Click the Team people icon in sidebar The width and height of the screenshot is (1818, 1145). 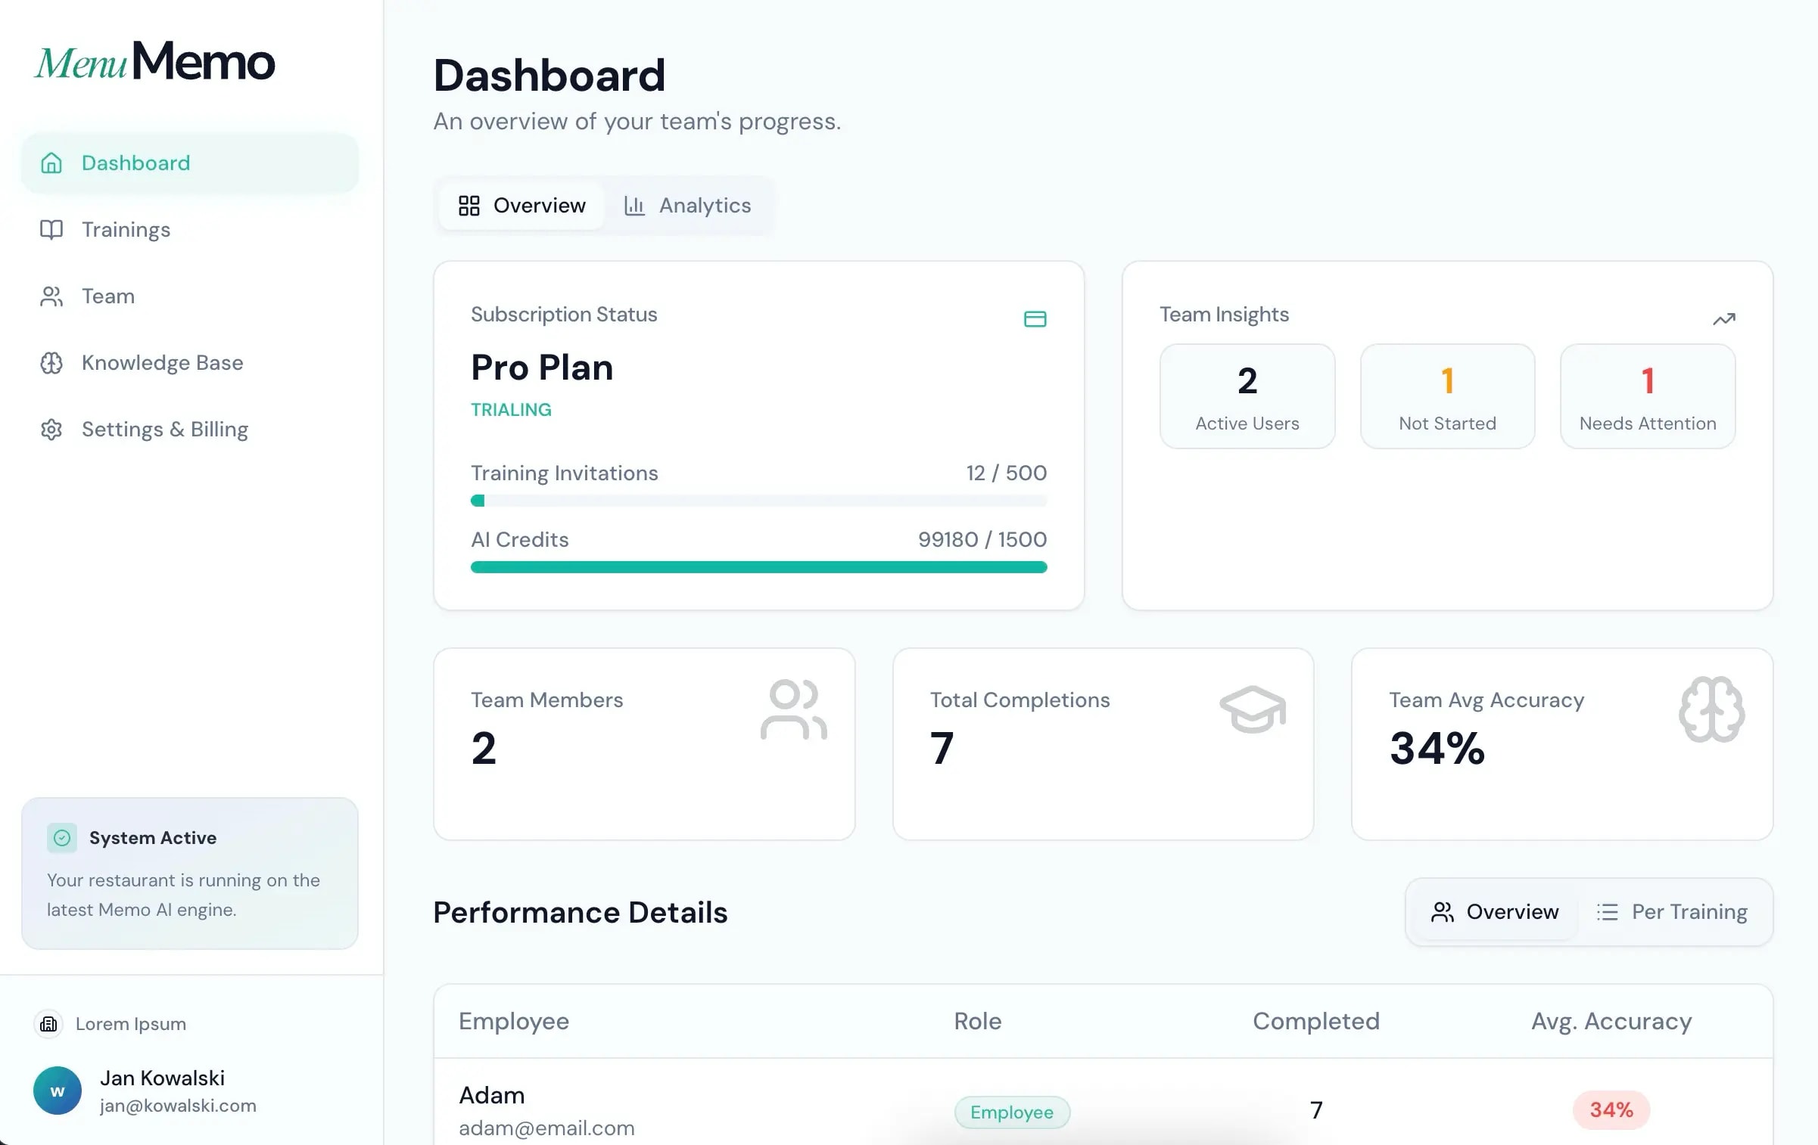(x=51, y=296)
